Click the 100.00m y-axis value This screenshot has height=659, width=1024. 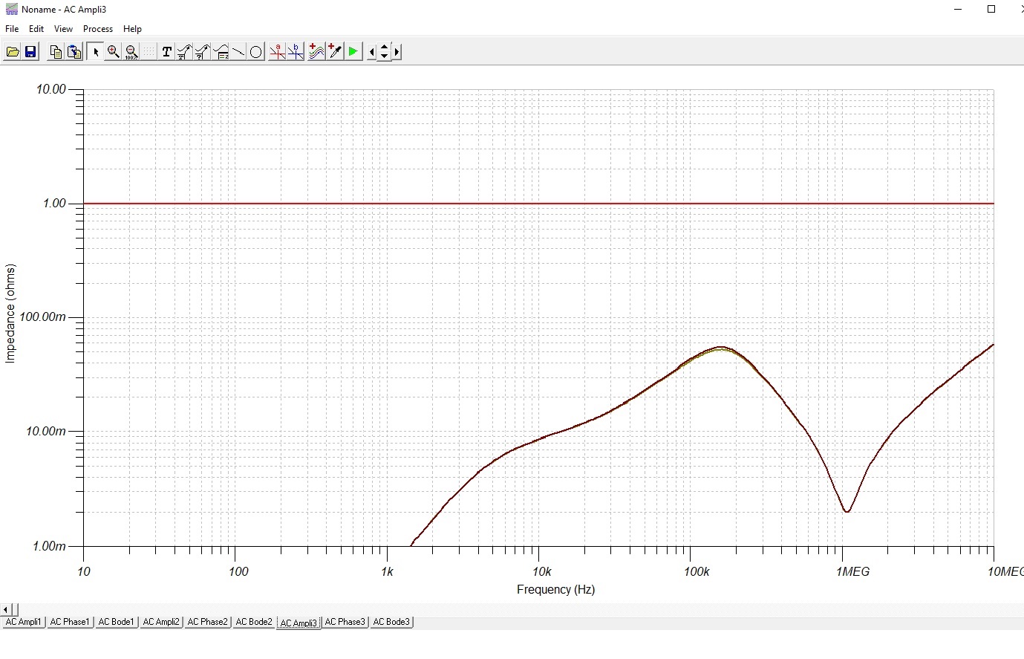pyautogui.click(x=43, y=317)
